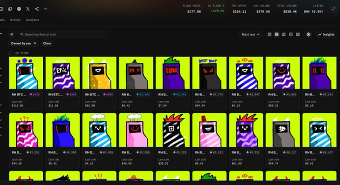Open the pink wavy machine with question marks
This screenshot has width=340, height=185.
26,130
